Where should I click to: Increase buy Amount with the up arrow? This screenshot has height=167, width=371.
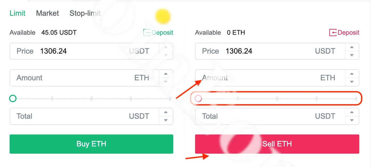coord(166,74)
